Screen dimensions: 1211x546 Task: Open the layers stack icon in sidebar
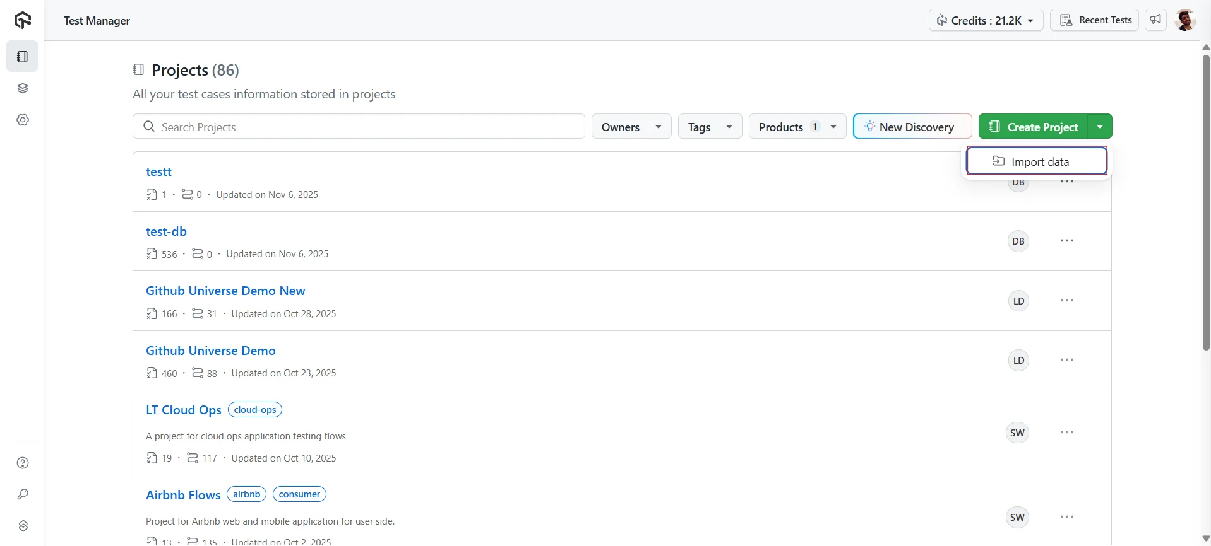point(23,88)
